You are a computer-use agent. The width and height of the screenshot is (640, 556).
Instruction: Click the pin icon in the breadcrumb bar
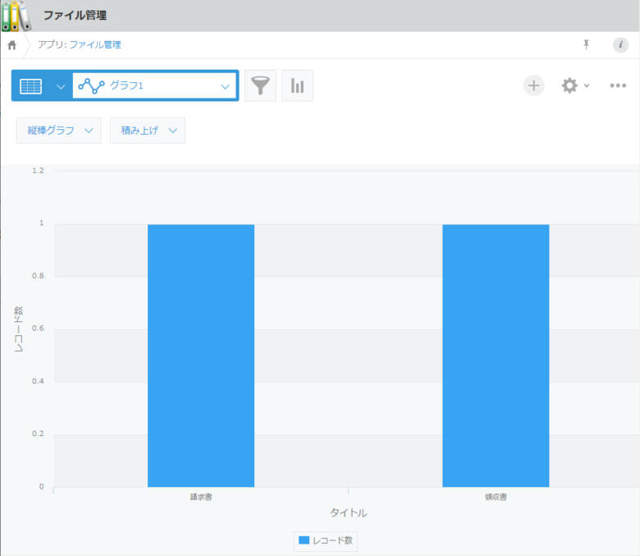click(x=586, y=45)
